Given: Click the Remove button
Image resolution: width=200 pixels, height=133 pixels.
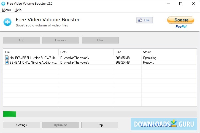Looking at the screenshot, I should 61,40.
